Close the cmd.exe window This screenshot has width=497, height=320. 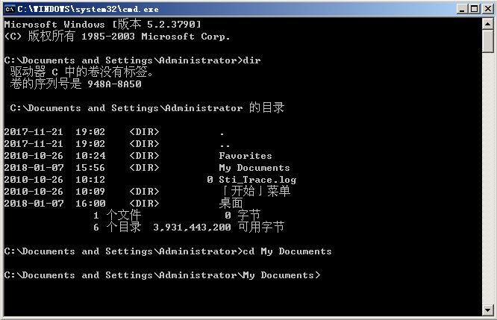487,9
